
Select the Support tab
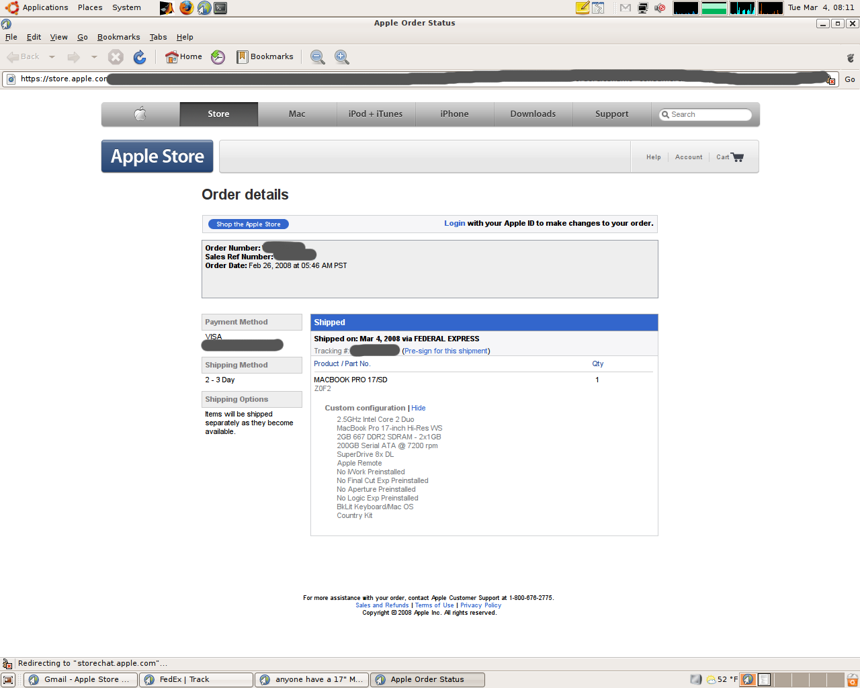pyautogui.click(x=612, y=114)
